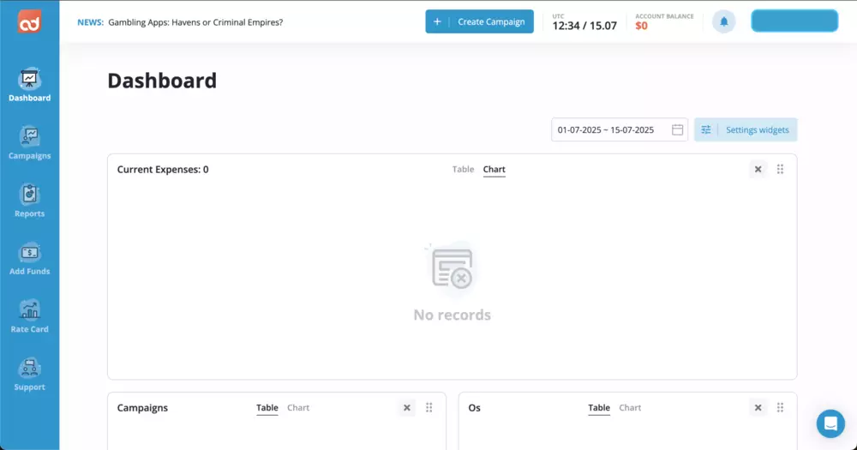Close the Current Expenses widget

click(758, 170)
